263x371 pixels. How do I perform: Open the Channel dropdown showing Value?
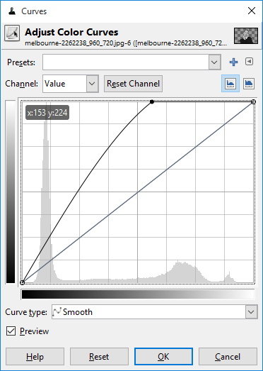(x=71, y=84)
